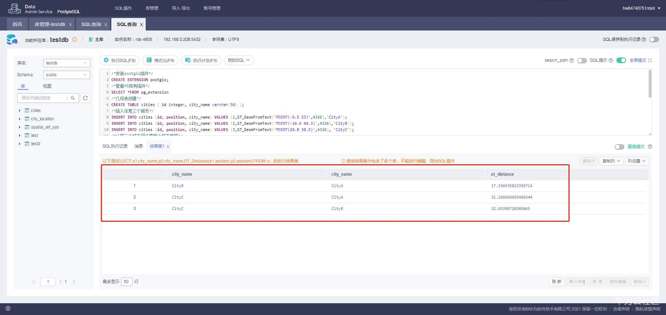Expand the spatial_ref_sys table node
Screen dimensions: 666x315
point(20,127)
